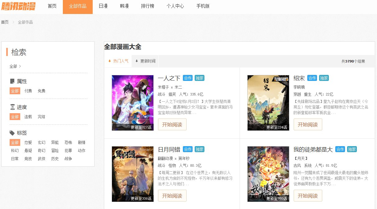Click the 合作 badge beside 我的徒弟都是大
This screenshot has width=377, height=209.
(340, 149)
